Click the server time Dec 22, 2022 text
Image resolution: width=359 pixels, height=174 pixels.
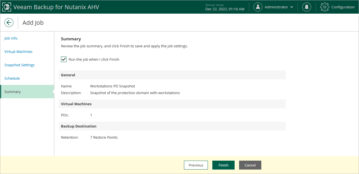[x=225, y=9]
